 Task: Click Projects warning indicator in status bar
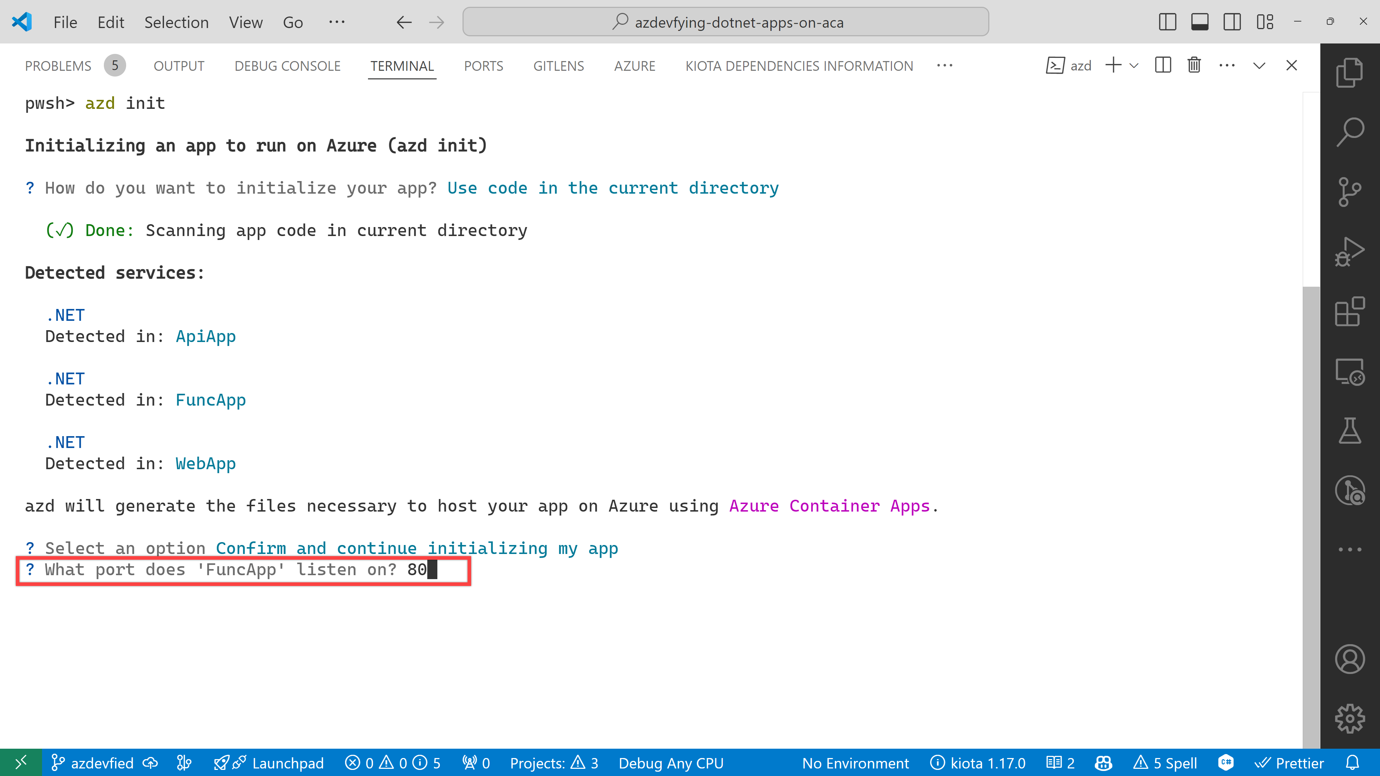click(554, 763)
